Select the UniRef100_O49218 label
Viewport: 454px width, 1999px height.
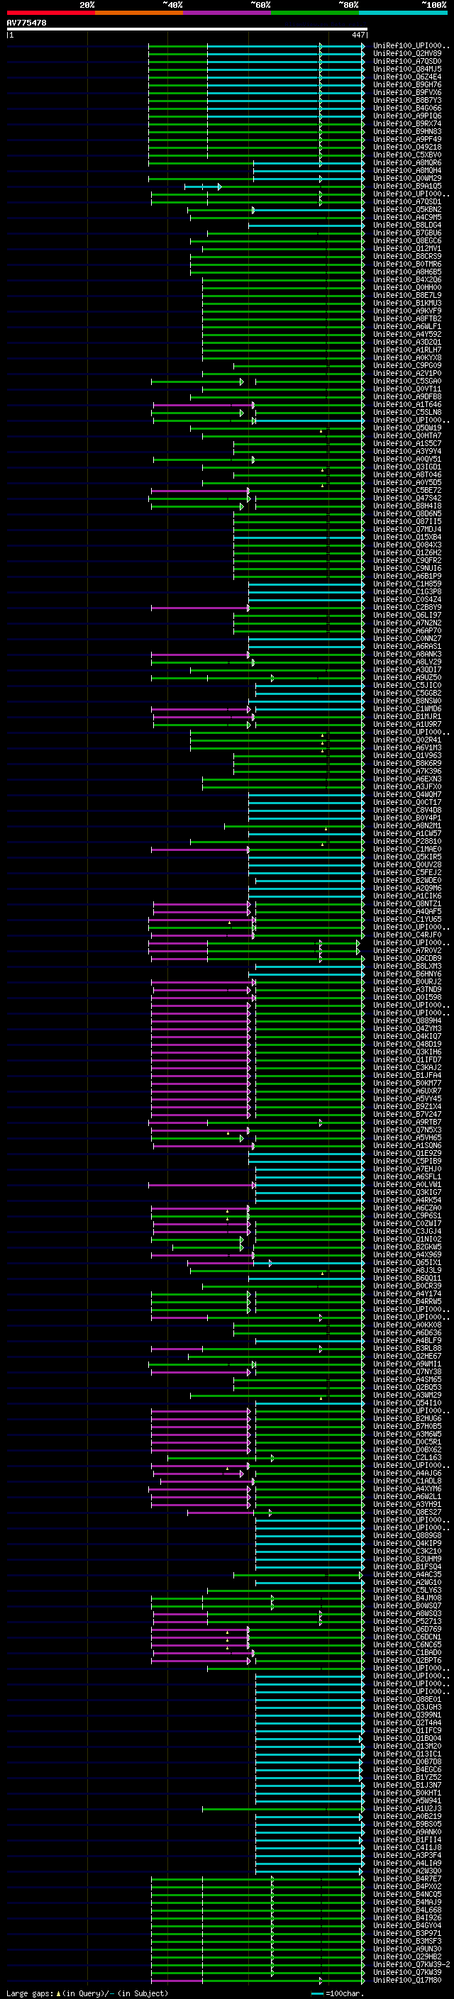407,147
